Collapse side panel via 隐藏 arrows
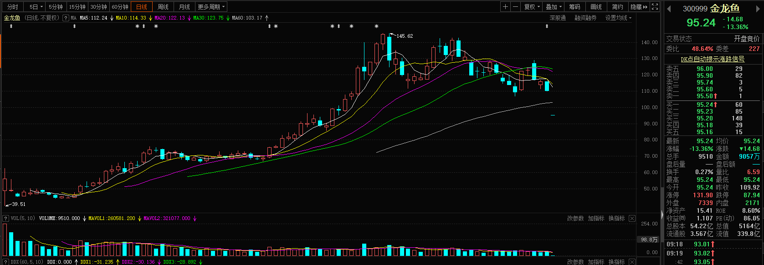The width and height of the screenshot is (764, 265). (x=639, y=7)
